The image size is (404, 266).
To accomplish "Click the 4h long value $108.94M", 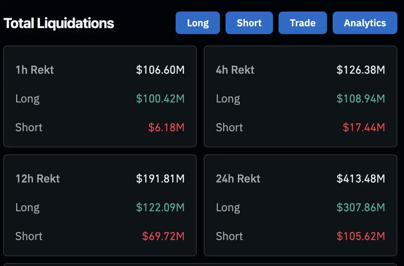I will [x=360, y=99].
